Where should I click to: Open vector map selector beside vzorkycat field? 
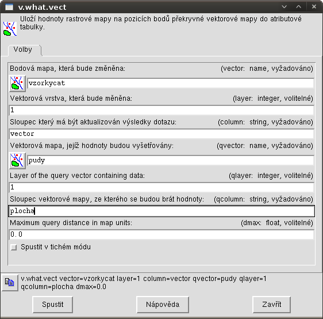tap(17, 83)
